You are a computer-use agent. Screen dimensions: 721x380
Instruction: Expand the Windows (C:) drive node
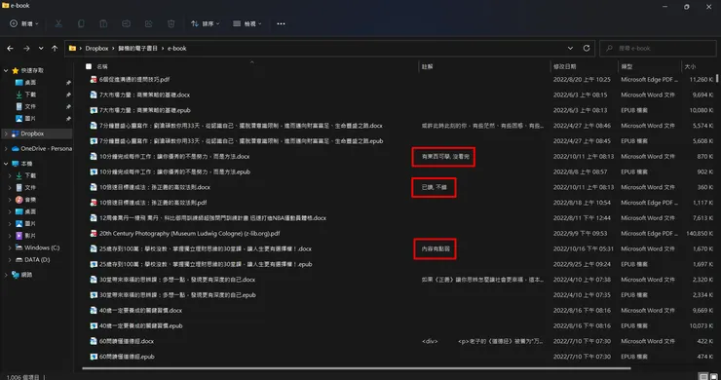point(10,247)
